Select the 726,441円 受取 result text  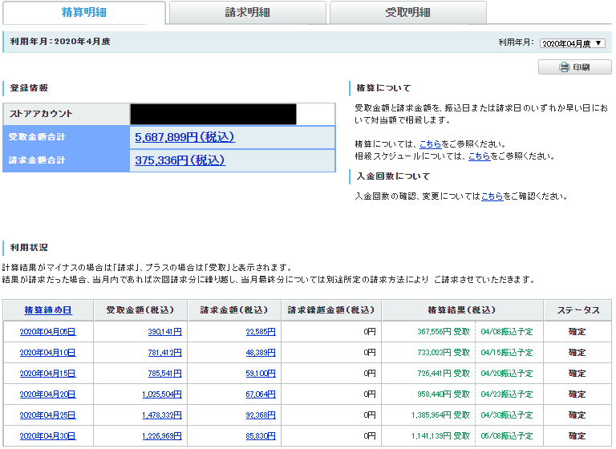coord(444,374)
